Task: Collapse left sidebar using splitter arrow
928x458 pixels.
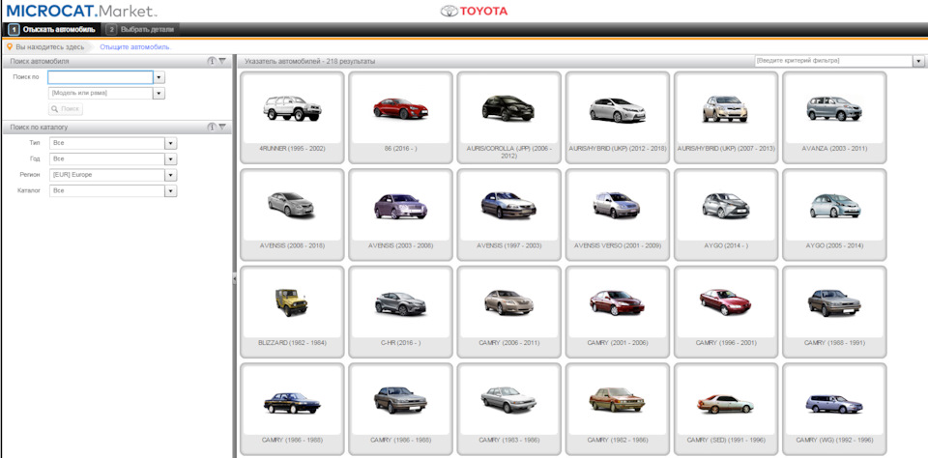Action: 234,278
